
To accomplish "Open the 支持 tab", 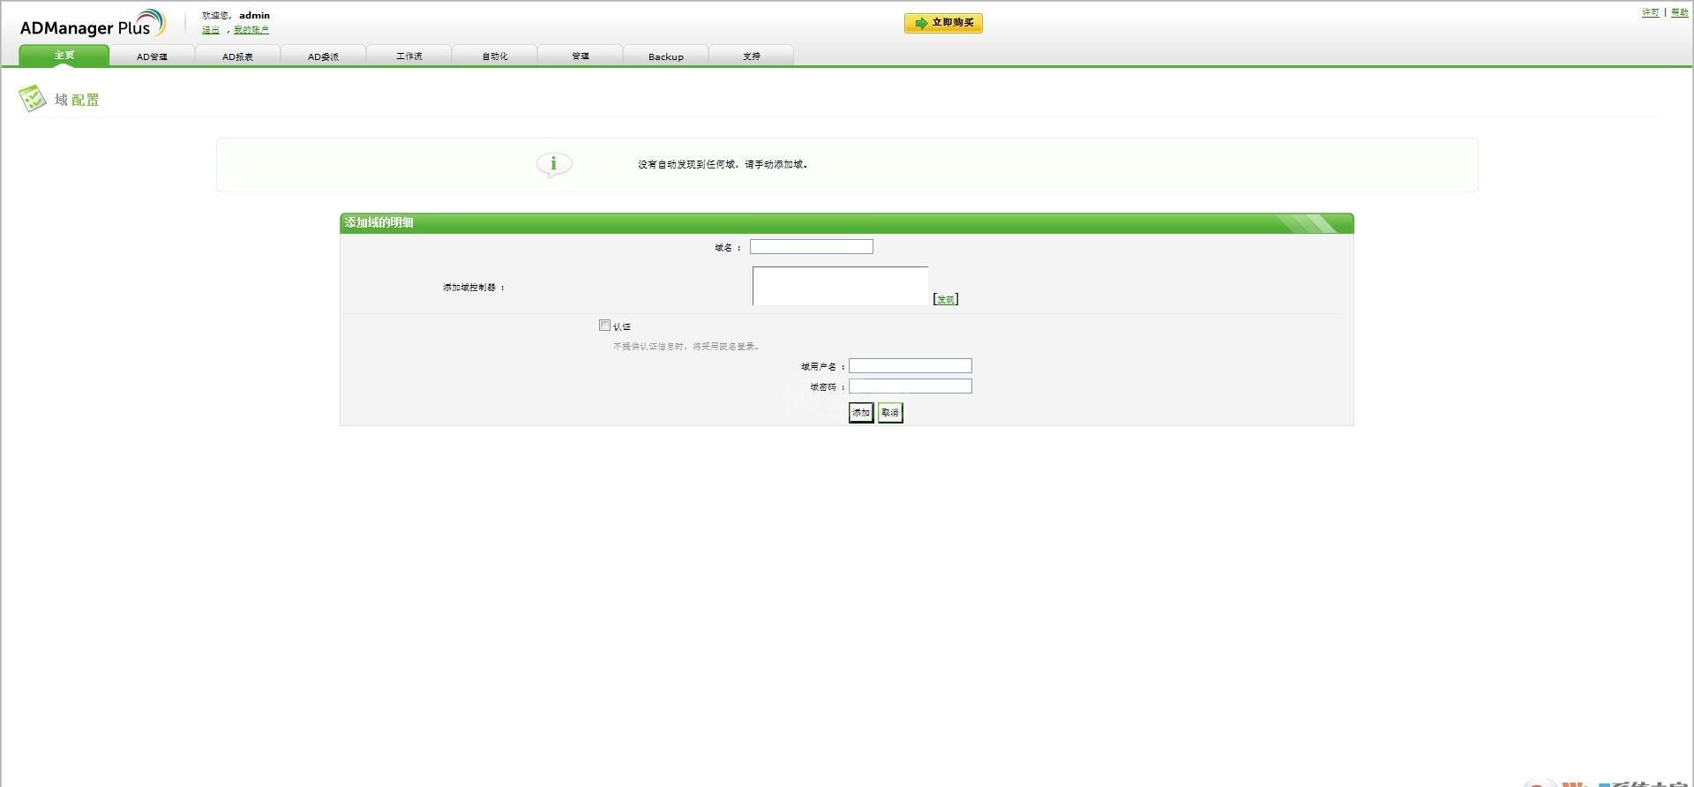I will (x=752, y=56).
